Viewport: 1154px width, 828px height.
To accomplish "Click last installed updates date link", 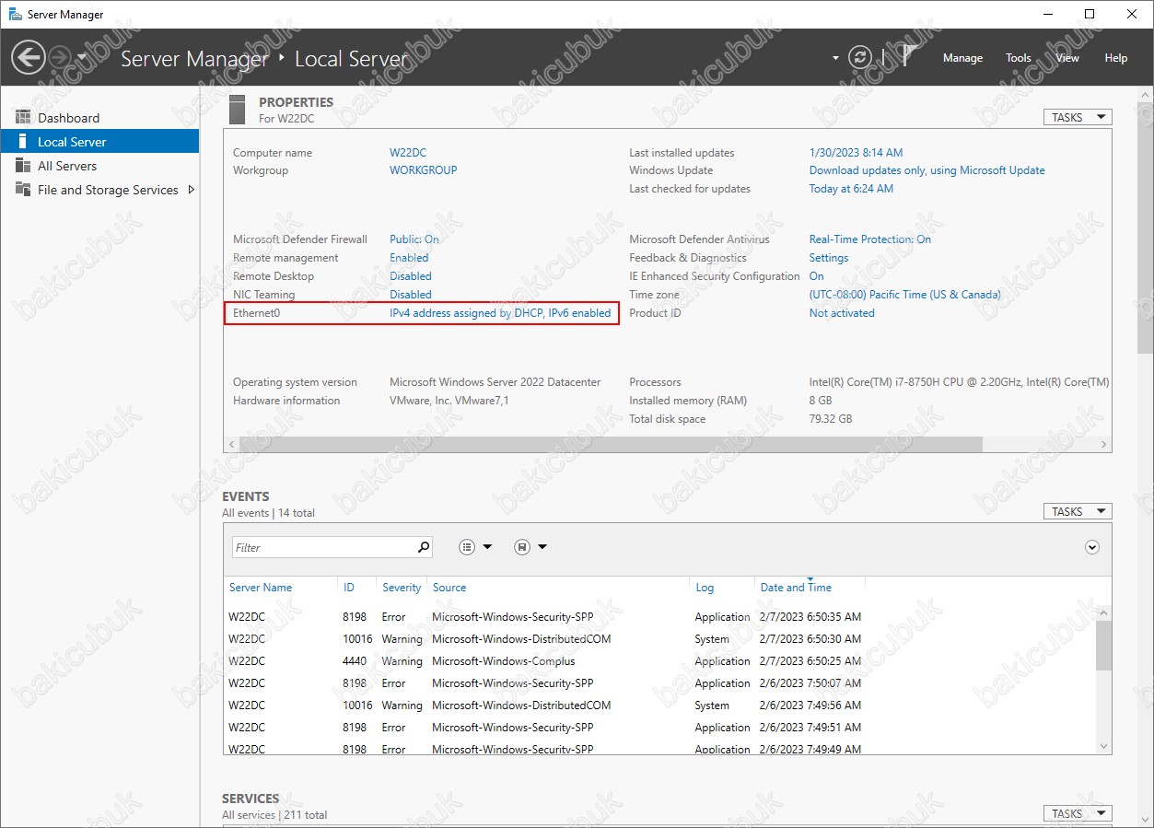I will (x=856, y=153).
